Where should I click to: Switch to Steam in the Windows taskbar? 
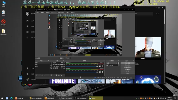pos(96,98)
